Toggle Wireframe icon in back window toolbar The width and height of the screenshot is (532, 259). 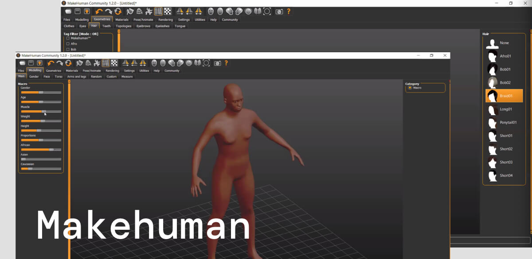[x=140, y=12]
